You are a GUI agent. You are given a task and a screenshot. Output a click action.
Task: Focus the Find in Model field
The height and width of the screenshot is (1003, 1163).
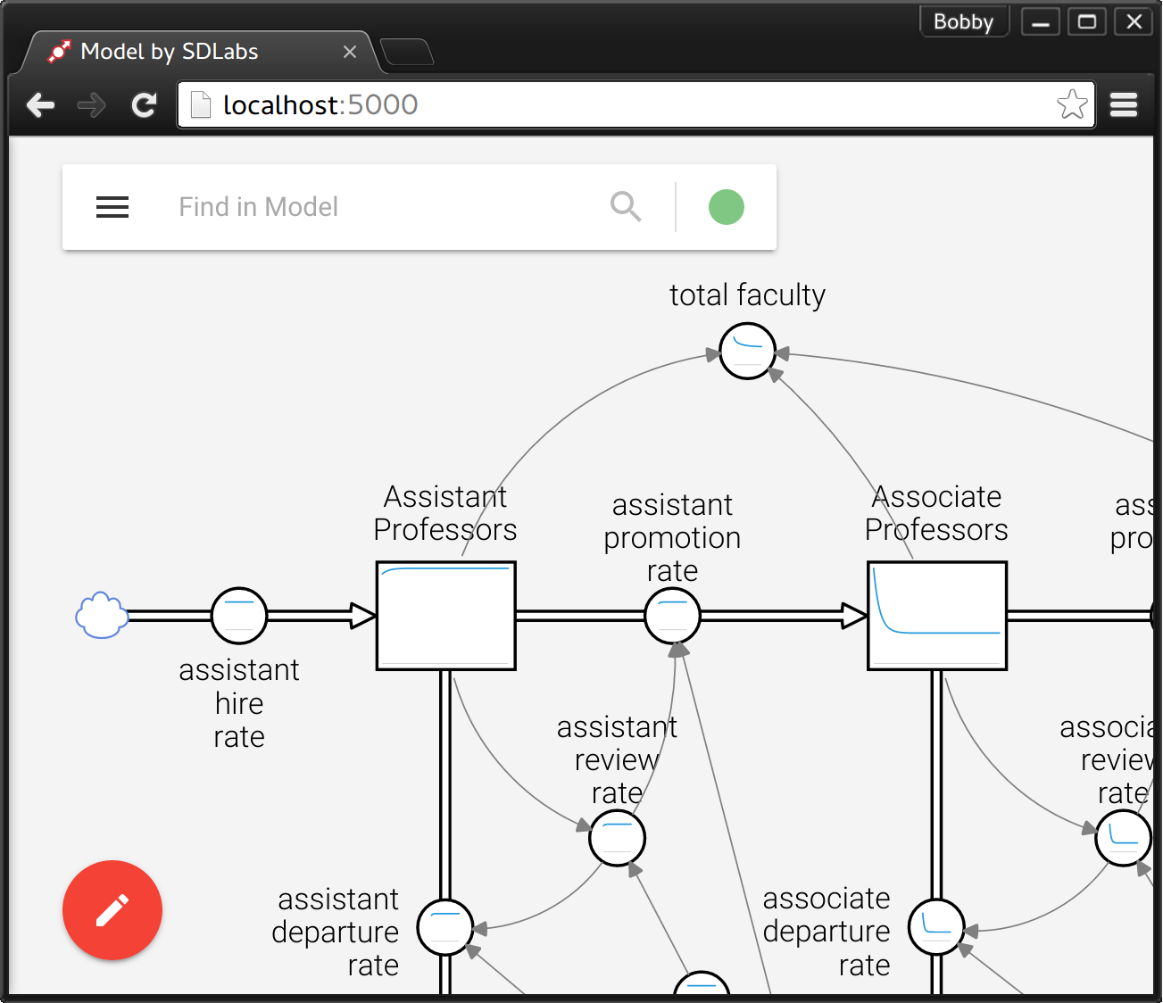pyautogui.click(x=384, y=207)
